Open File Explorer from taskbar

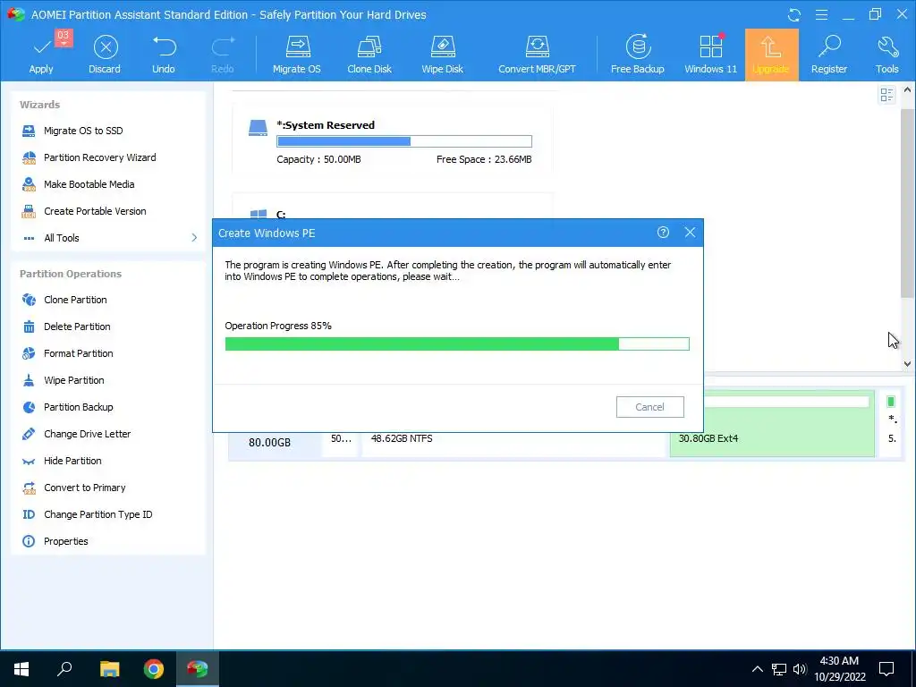click(x=109, y=669)
